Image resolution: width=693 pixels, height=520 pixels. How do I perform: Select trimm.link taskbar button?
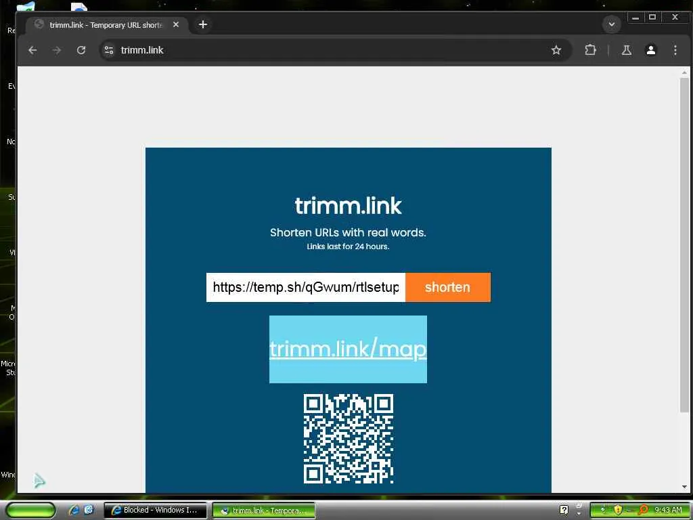(264, 511)
